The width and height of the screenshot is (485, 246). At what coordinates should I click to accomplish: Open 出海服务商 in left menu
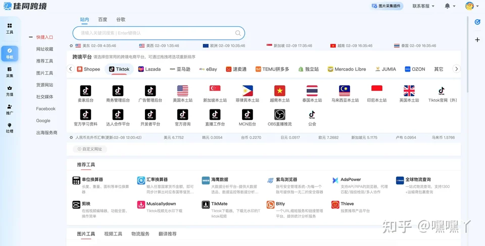46,133
